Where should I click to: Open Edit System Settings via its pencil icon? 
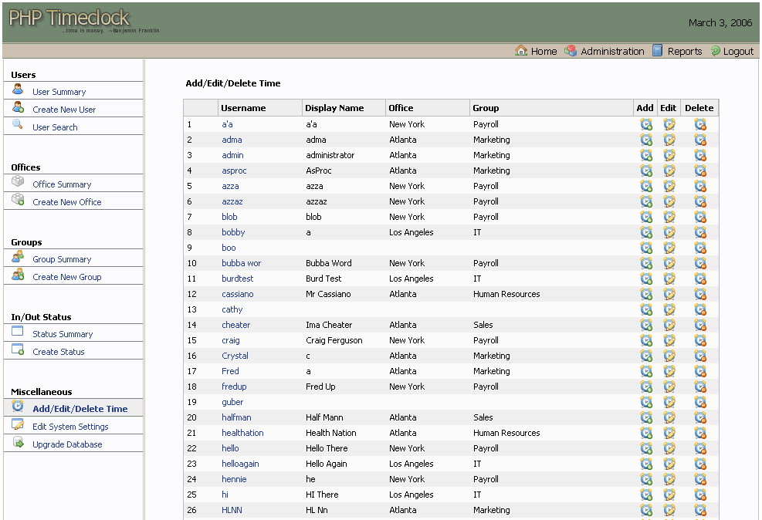17,425
